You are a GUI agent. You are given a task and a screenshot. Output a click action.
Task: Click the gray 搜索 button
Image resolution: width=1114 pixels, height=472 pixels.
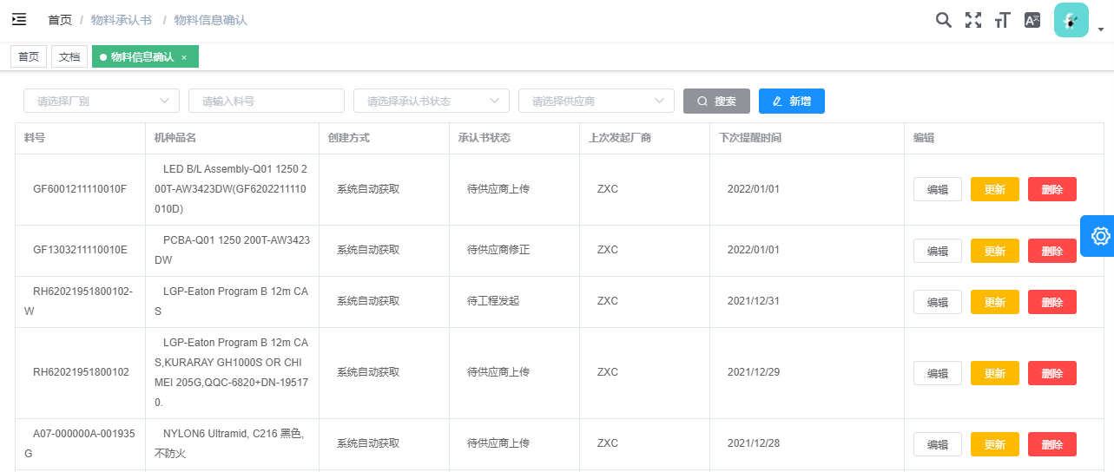point(716,101)
